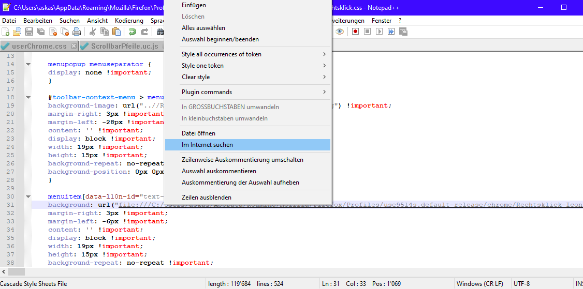Undo the last action with the green arrow
The image size is (583, 289).
(133, 32)
